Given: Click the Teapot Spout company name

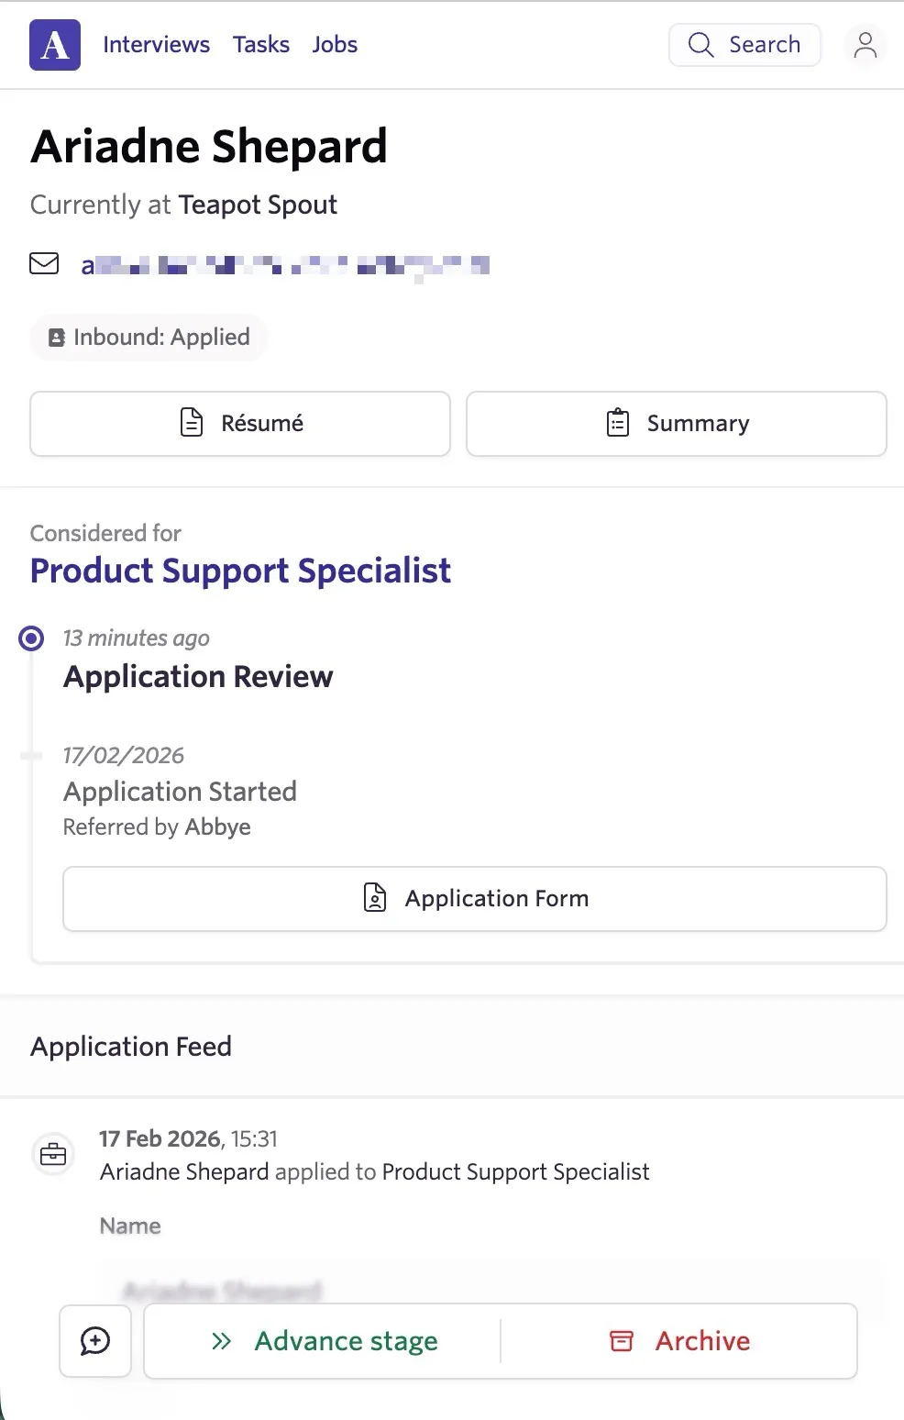Looking at the screenshot, I should 258,205.
